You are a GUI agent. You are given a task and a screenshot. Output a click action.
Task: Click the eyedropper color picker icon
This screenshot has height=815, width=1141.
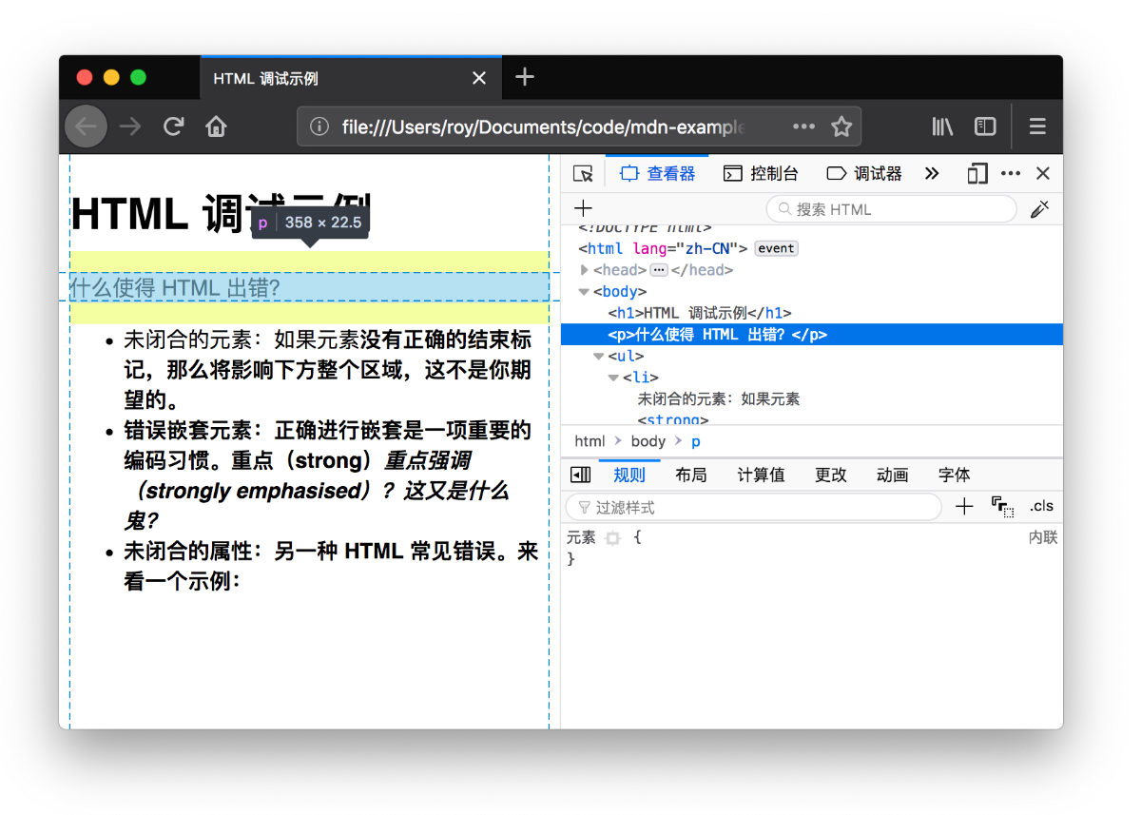(x=1039, y=209)
